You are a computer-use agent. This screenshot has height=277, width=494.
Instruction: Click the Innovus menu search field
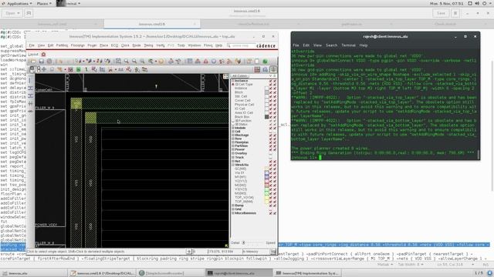242,45
